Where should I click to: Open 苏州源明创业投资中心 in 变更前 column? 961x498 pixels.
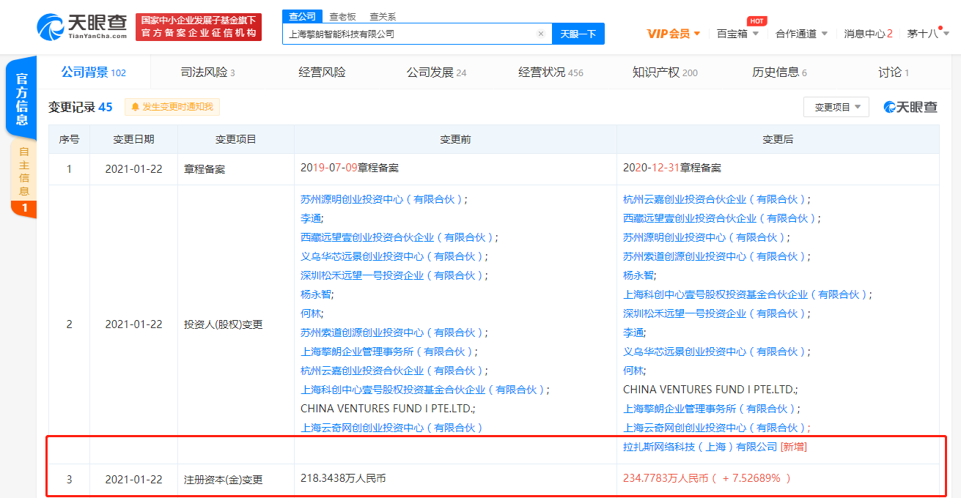tap(382, 199)
